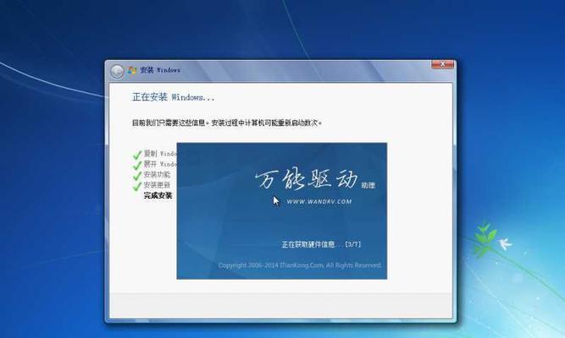Close the 安装 Windows installer window
This screenshot has width=565, height=338.
[442, 64]
